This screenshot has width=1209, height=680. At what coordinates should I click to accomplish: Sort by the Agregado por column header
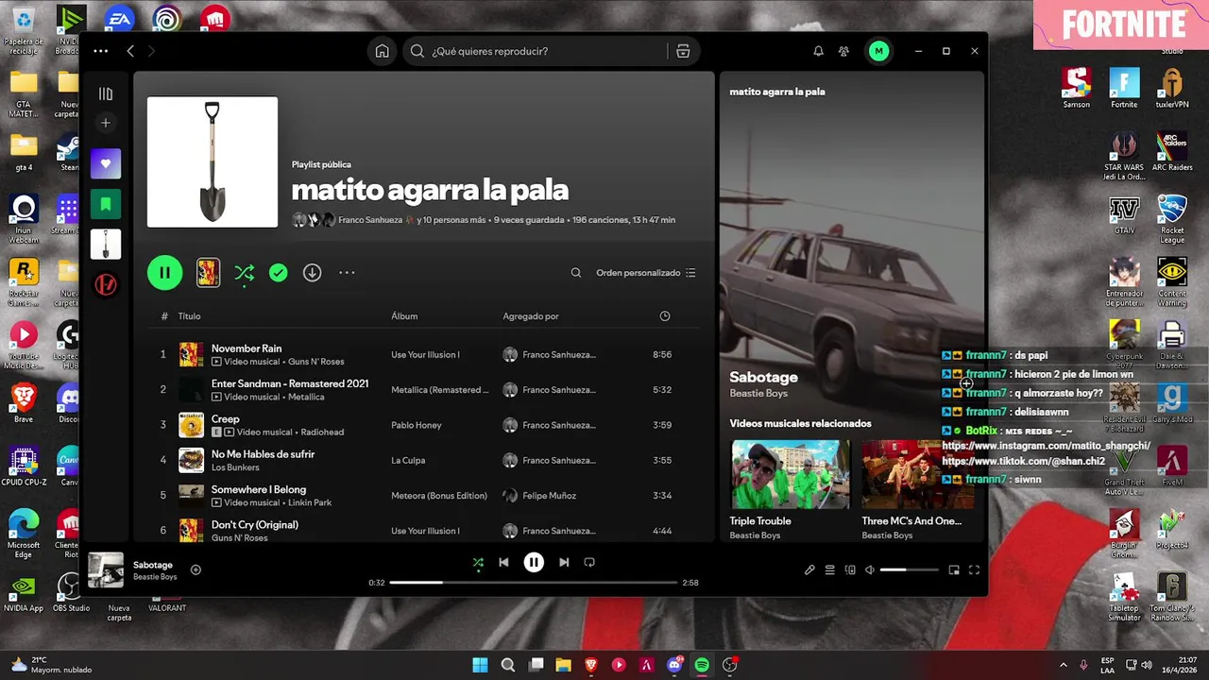pyautogui.click(x=531, y=316)
